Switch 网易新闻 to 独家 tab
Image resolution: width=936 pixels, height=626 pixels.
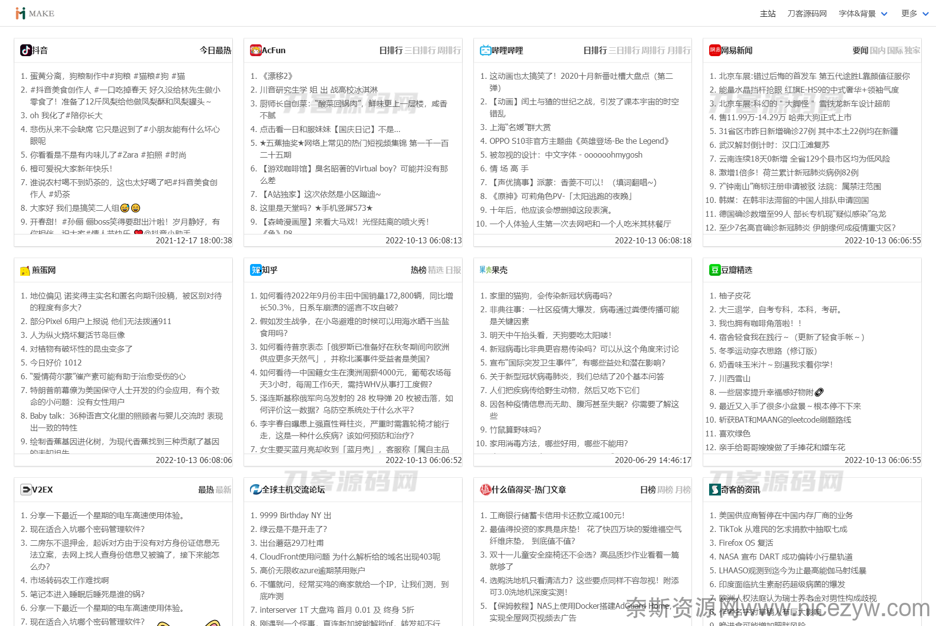tap(912, 50)
